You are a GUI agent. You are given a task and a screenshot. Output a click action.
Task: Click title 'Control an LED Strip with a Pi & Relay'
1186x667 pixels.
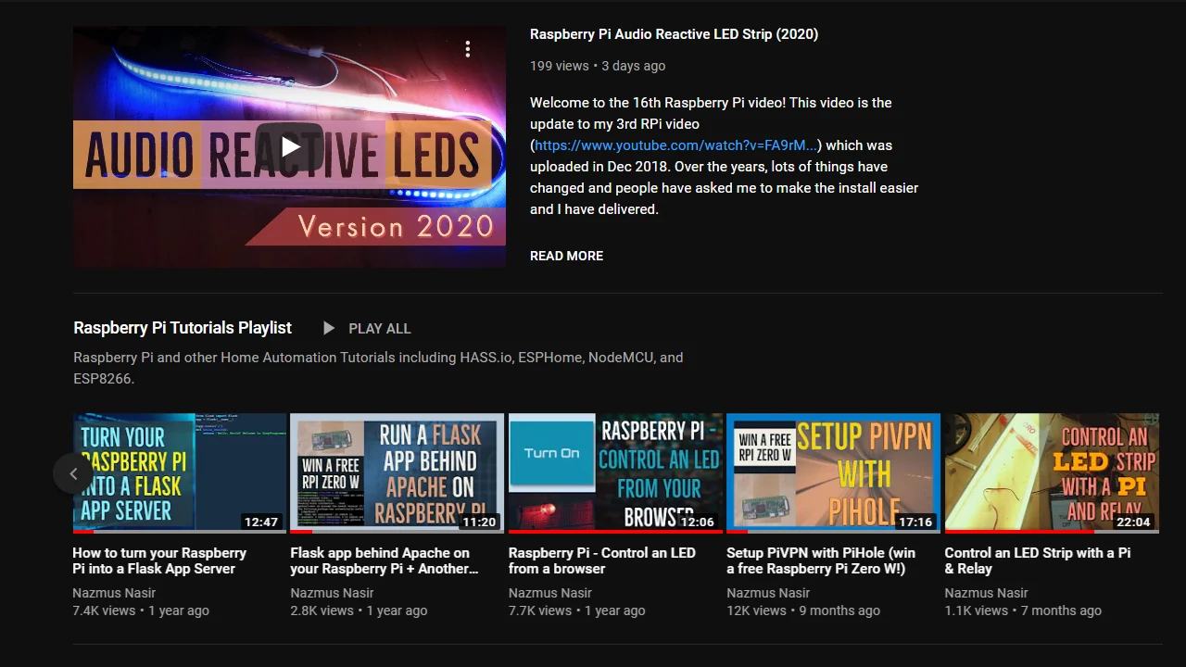pos(1037,560)
